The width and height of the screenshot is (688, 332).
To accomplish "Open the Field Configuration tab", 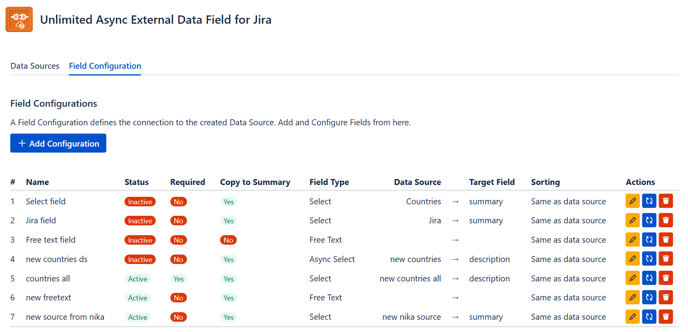I will click(105, 66).
